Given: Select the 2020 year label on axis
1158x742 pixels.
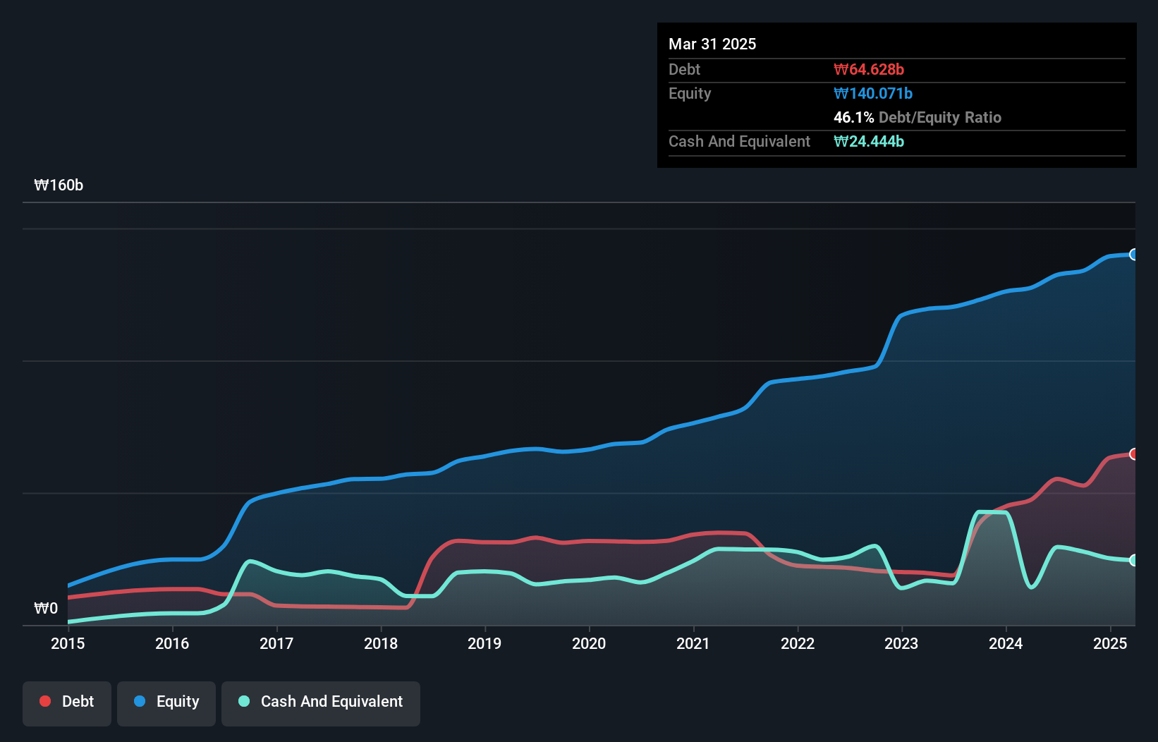Looking at the screenshot, I should point(590,643).
